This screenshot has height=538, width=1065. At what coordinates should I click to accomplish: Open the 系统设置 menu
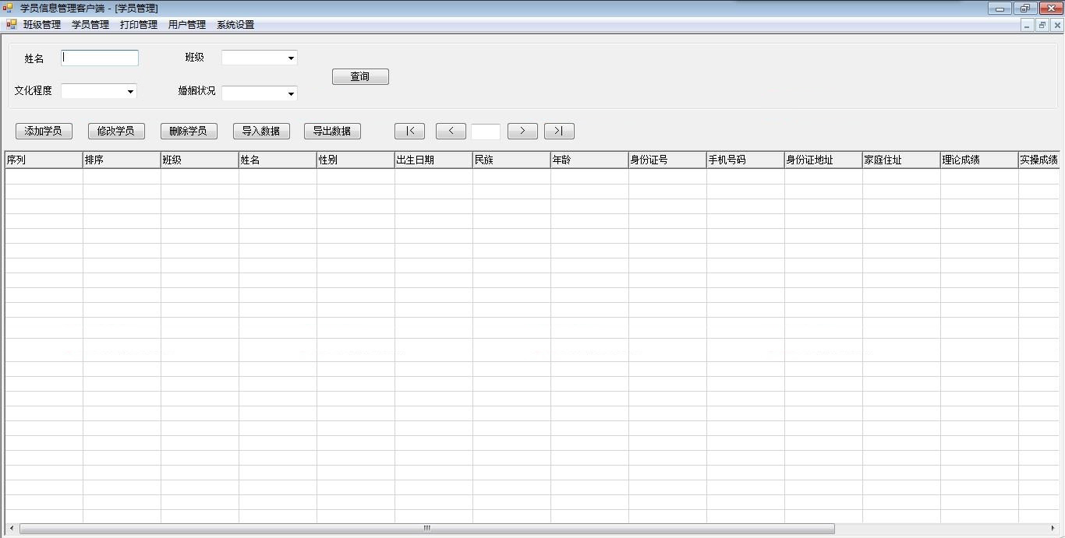(235, 25)
